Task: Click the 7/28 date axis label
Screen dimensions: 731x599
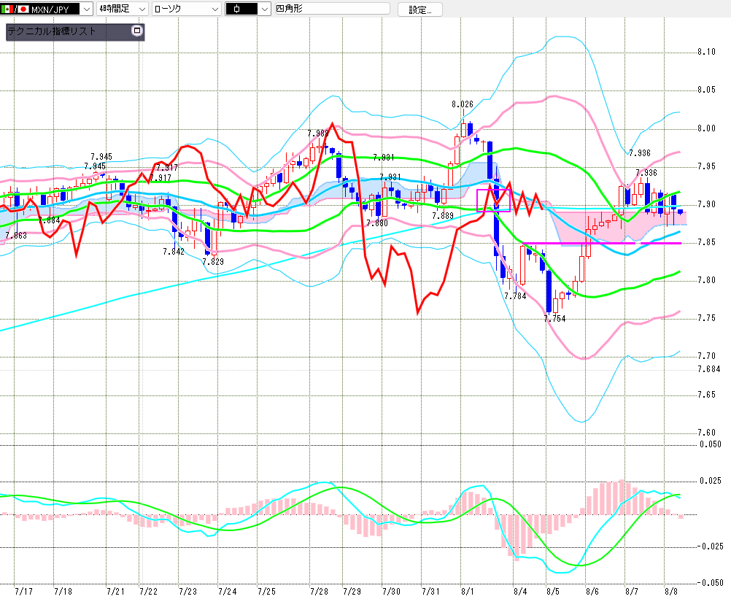Action: click(x=320, y=592)
